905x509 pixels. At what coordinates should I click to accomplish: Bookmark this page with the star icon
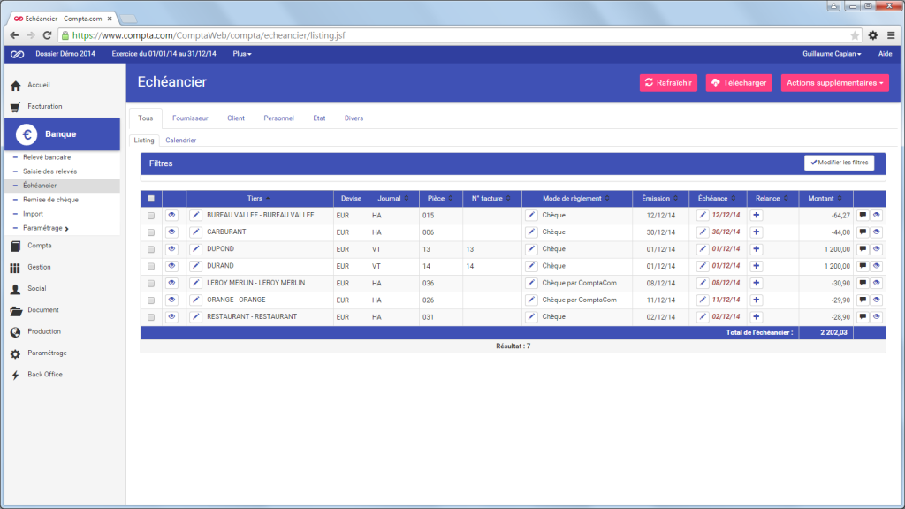855,35
